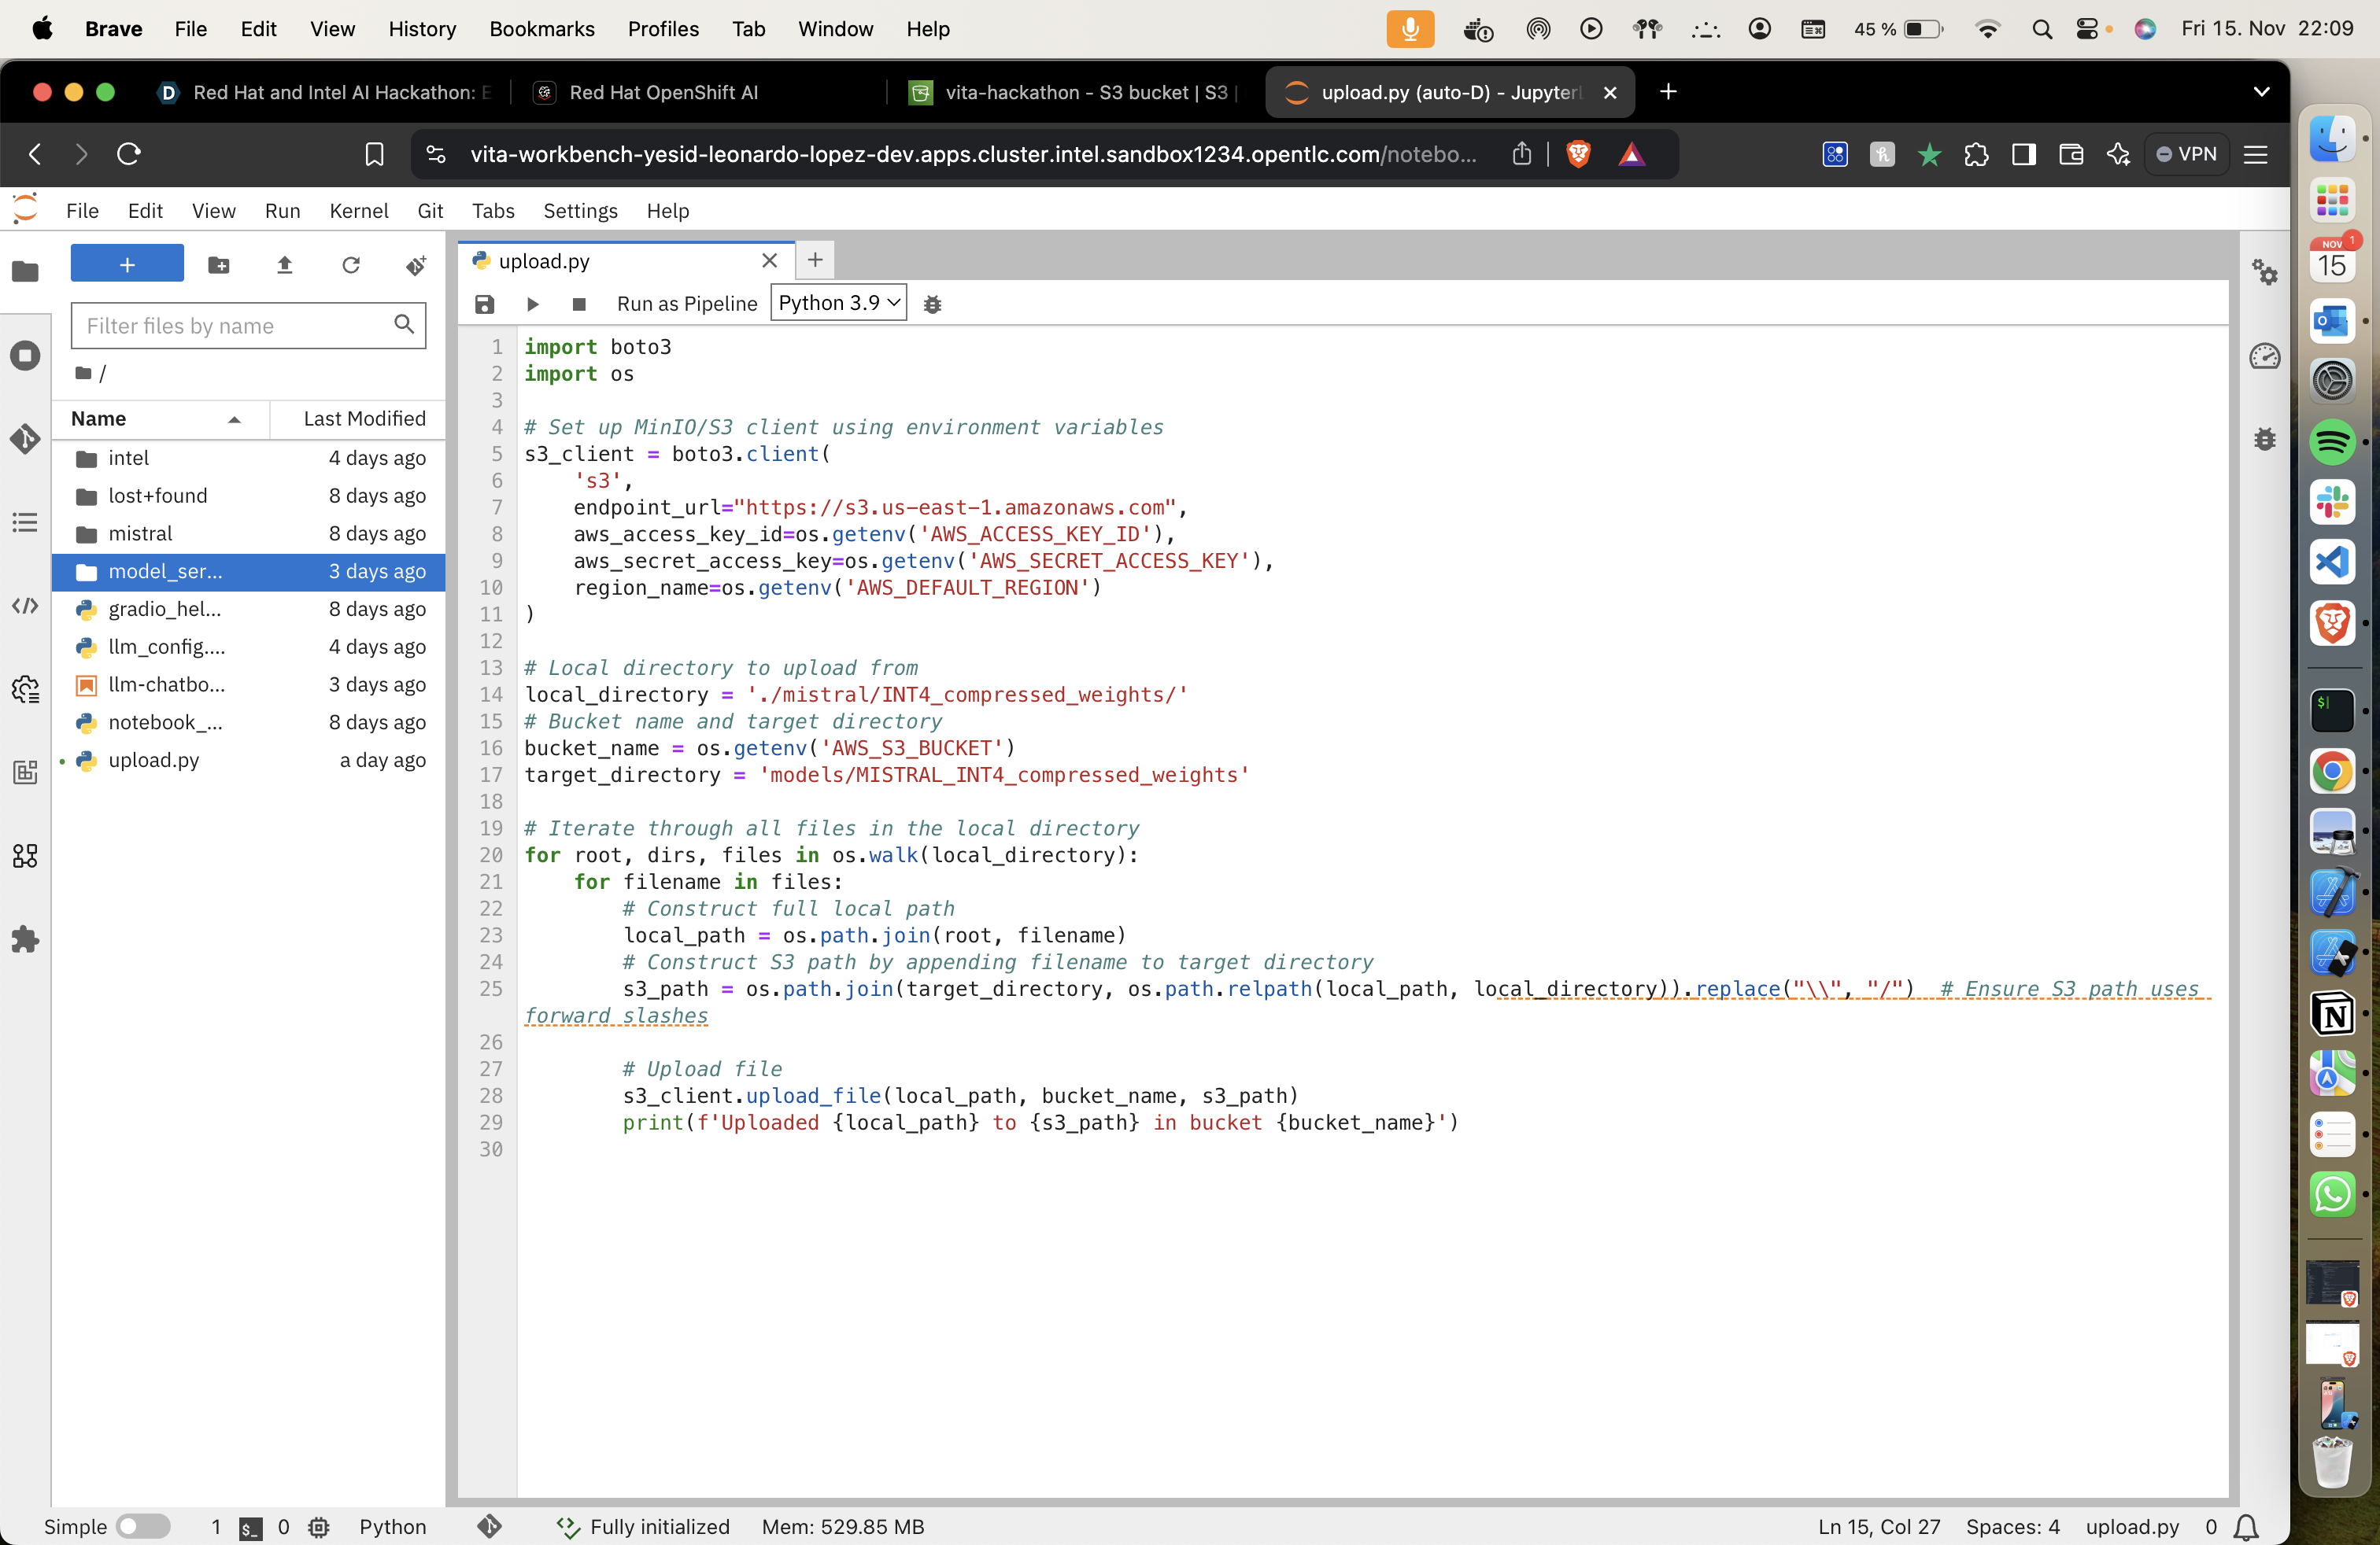This screenshot has width=2380, height=1545.
Task: Toggle Brave Shields lion icon
Action: coord(1578,154)
